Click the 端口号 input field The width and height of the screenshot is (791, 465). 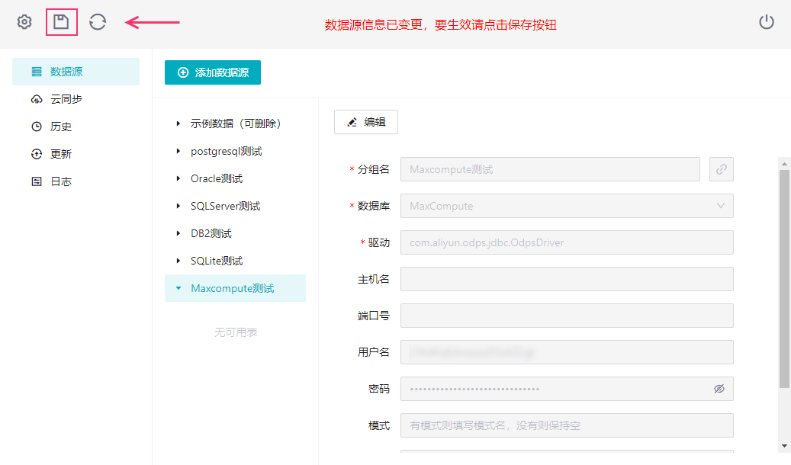point(567,316)
